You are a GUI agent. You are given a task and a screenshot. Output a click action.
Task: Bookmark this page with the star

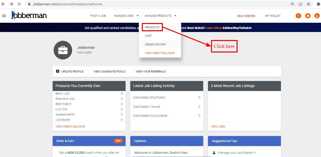click(308, 4)
